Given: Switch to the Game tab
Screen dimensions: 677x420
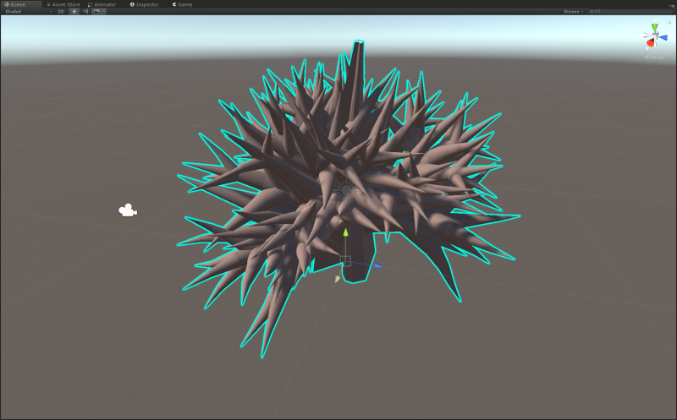Looking at the screenshot, I should 182,4.
